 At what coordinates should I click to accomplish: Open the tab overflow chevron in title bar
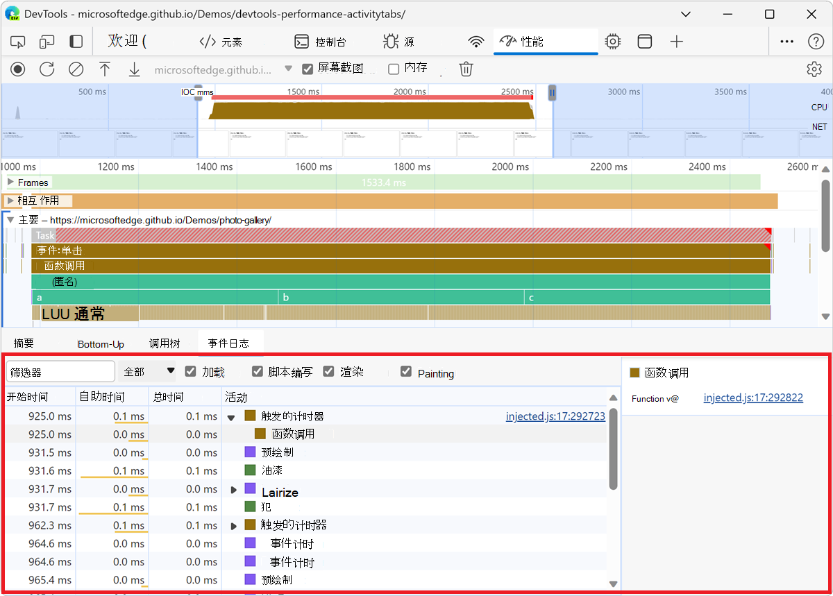tap(686, 14)
